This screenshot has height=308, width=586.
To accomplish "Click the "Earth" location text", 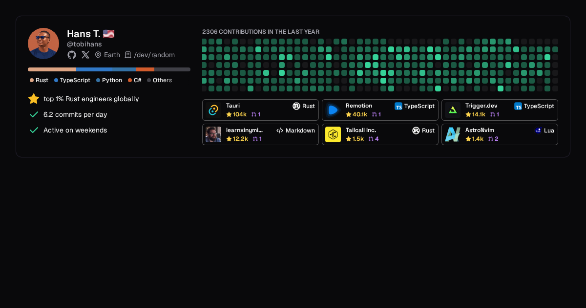I will (112, 55).
